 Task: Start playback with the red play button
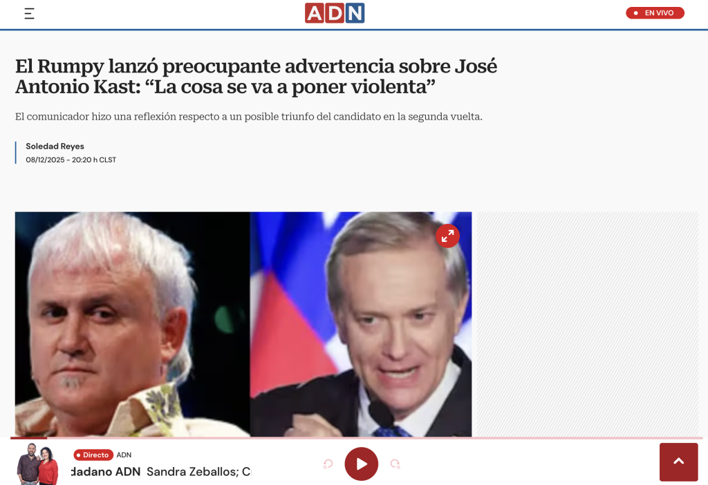[361, 464]
